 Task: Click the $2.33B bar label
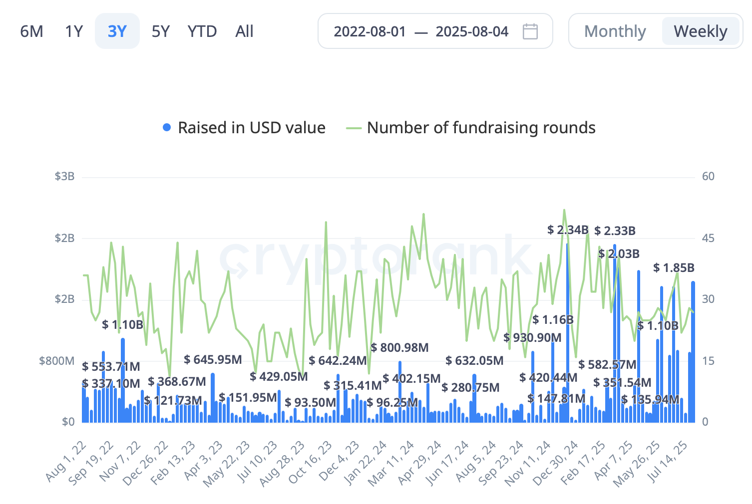click(615, 231)
